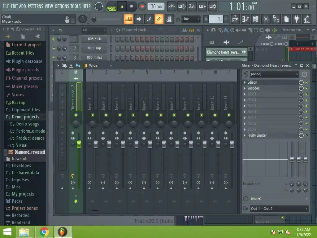The image size is (317, 238).
Task: Toggle typing keyboard to piano icon
Action: coord(128,19)
